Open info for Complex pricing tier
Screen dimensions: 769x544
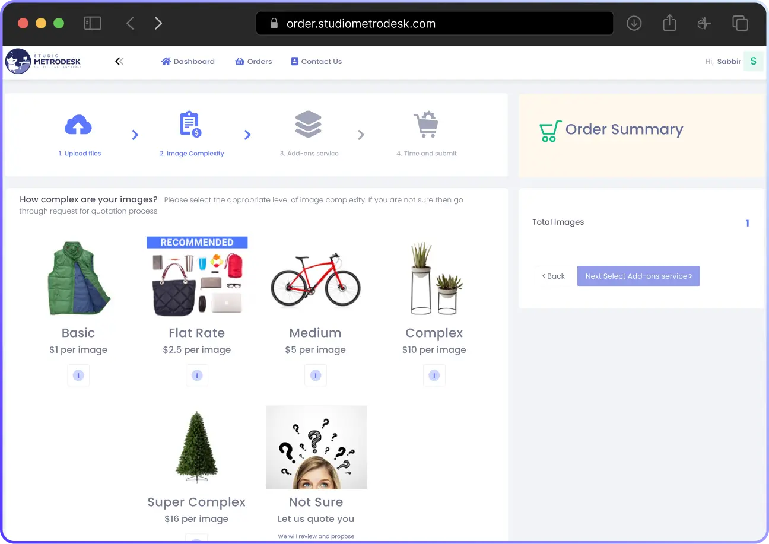pos(434,376)
